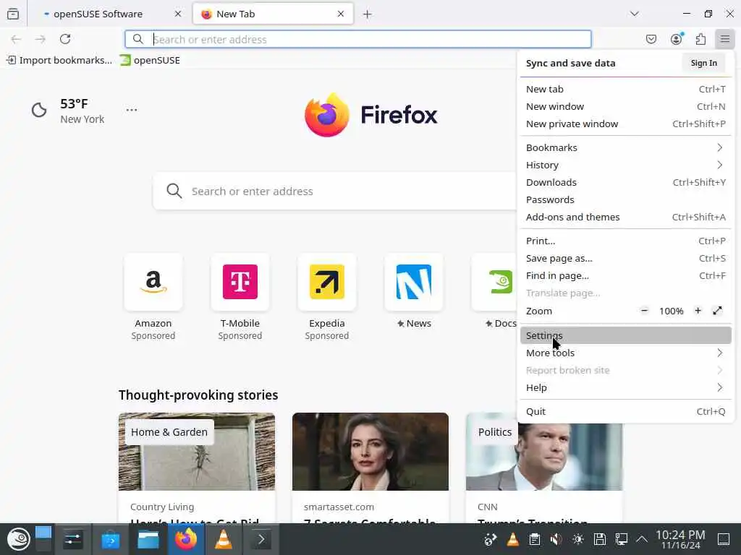Expand hidden system tray icons arrow

(x=642, y=539)
